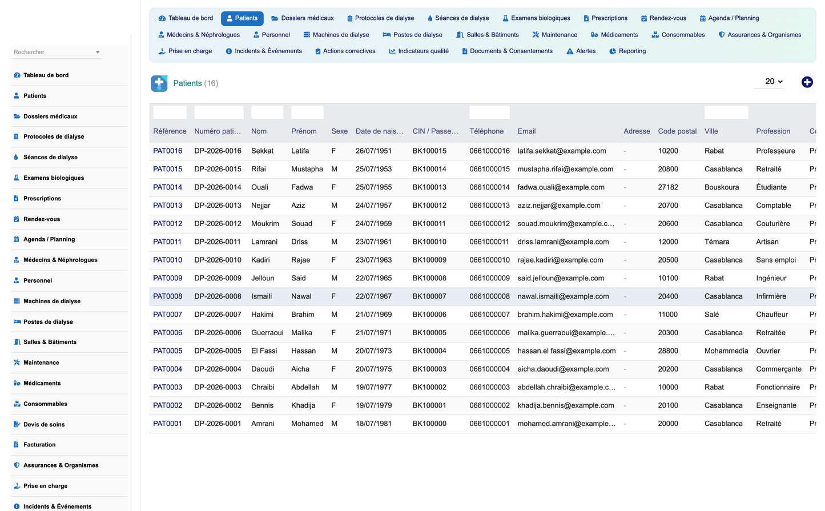Click the Commerçante profession cell
The height and width of the screenshot is (511, 825).
[x=779, y=369]
